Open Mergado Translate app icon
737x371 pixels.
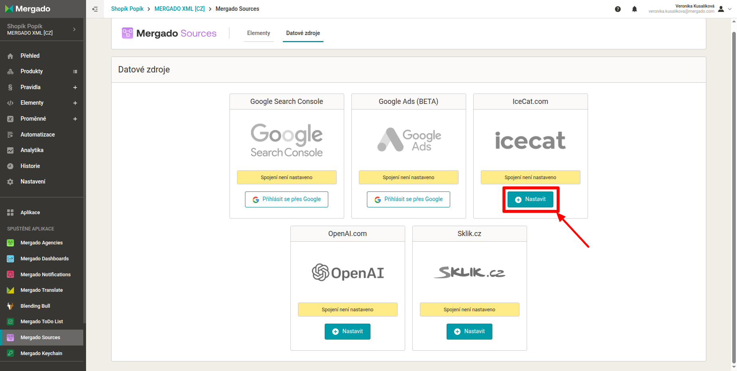click(x=11, y=290)
